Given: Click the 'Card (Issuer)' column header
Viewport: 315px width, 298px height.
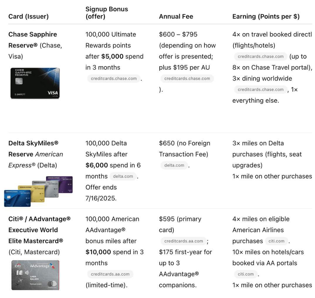Looking at the screenshot, I should (x=28, y=16).
